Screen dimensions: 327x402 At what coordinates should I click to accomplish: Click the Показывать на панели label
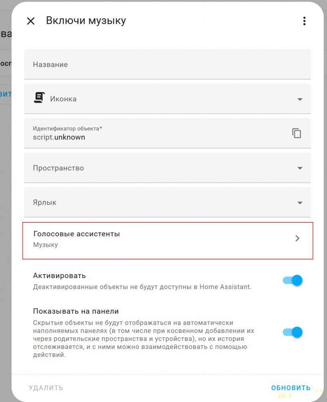click(x=76, y=311)
